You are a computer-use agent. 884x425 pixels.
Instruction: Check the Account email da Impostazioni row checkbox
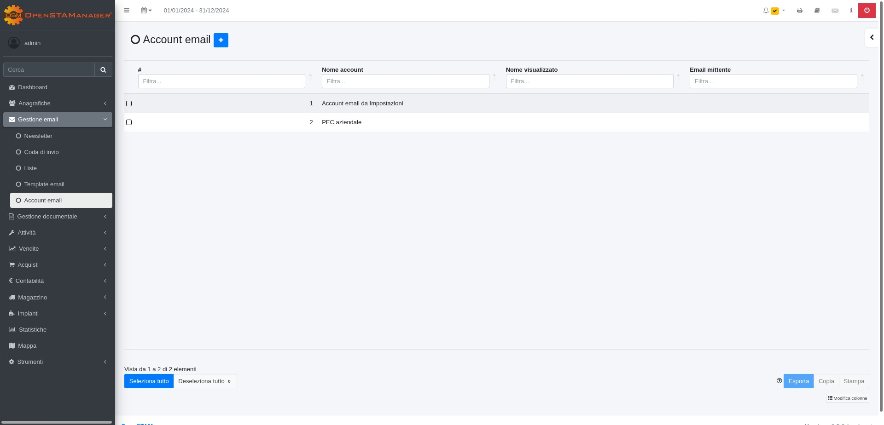pyautogui.click(x=129, y=103)
